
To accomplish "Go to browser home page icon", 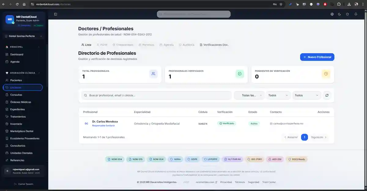I will coord(24,4).
